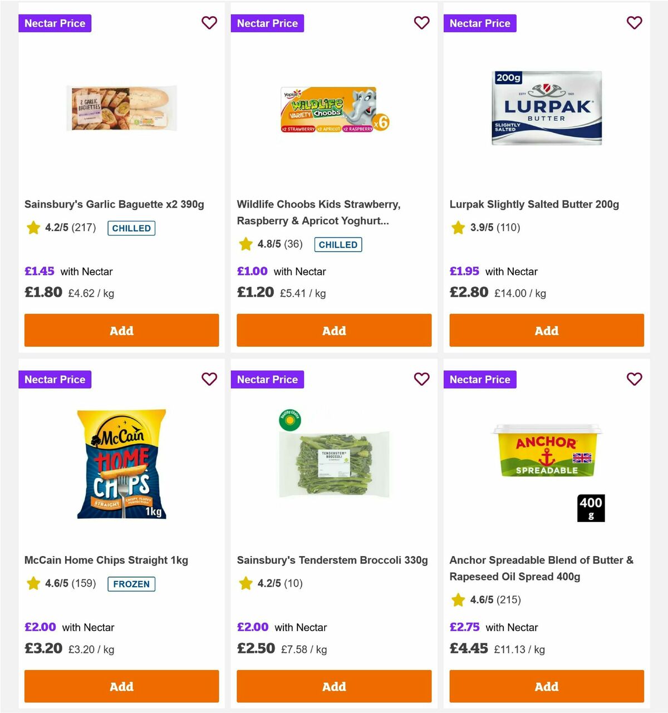Favourite McCain Home Chips with the heart icon
The image size is (668, 713).
click(209, 379)
